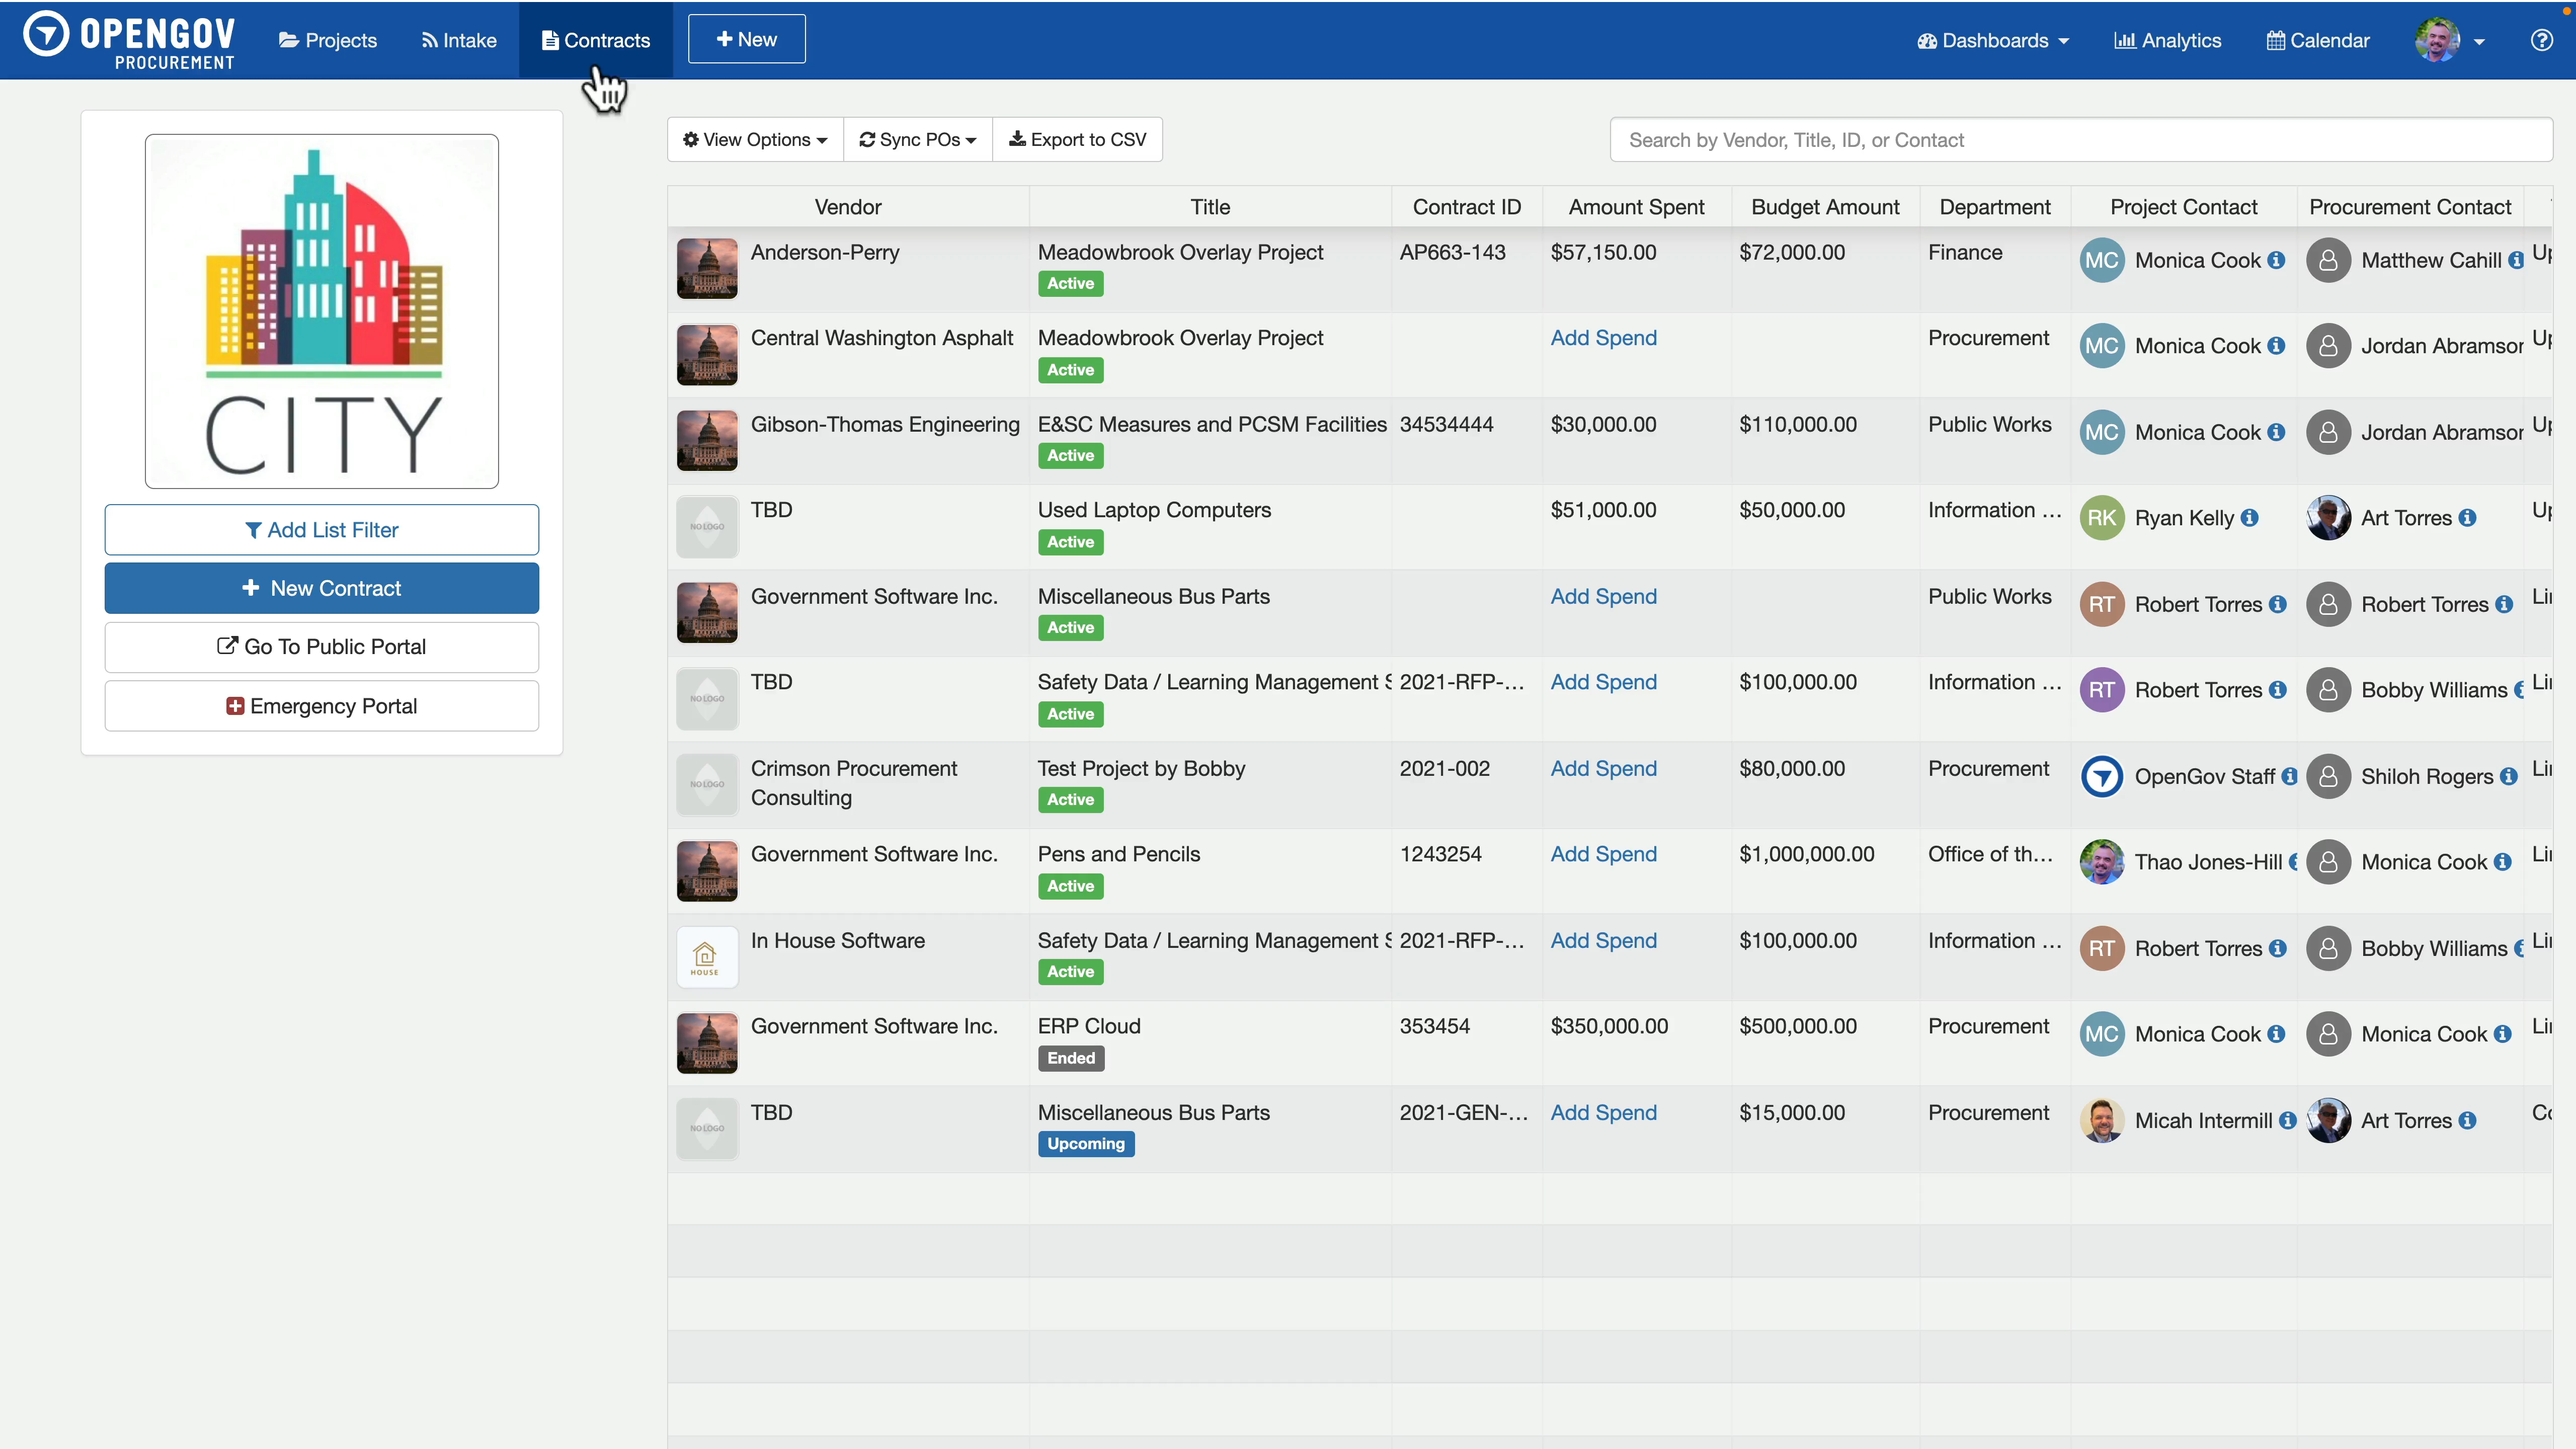
Task: Click Export to CSV button
Action: click(x=1077, y=140)
